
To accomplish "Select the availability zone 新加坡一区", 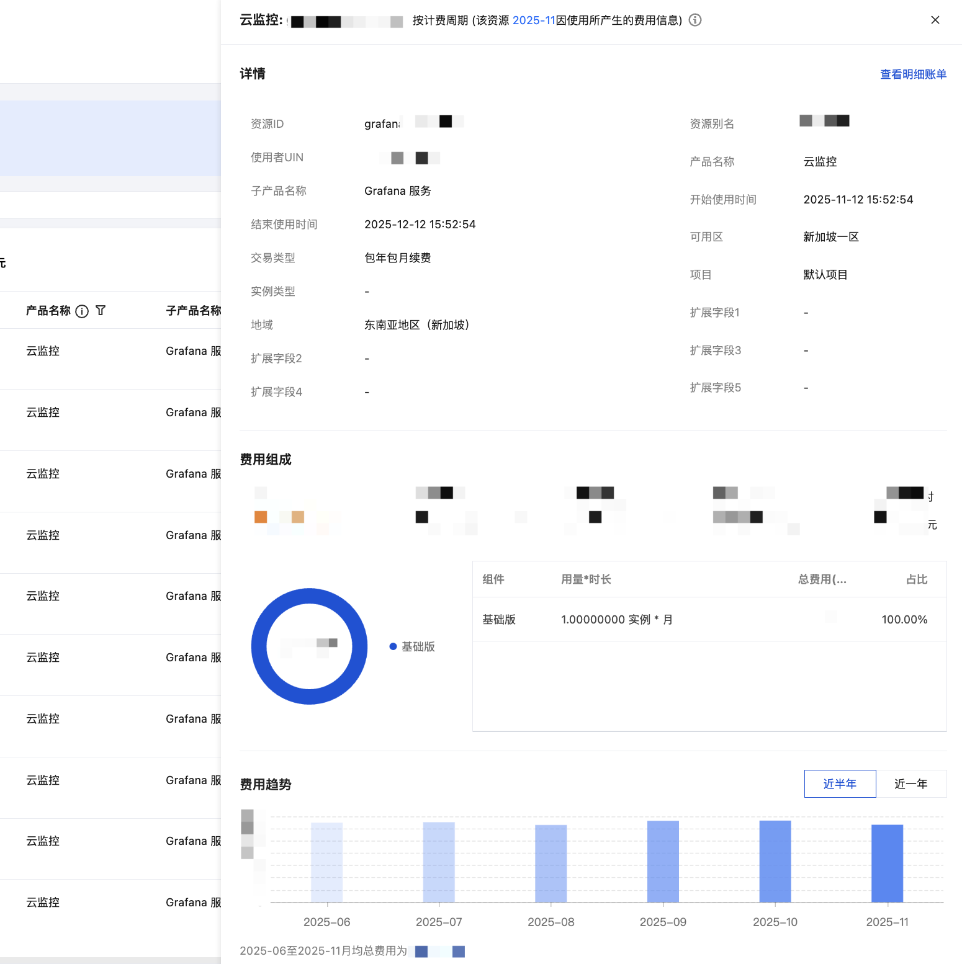I will 831,237.
